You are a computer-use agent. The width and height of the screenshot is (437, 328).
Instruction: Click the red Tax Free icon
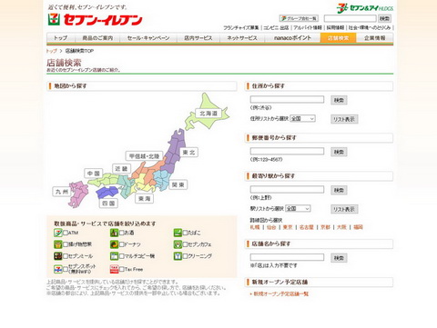tap(114, 269)
